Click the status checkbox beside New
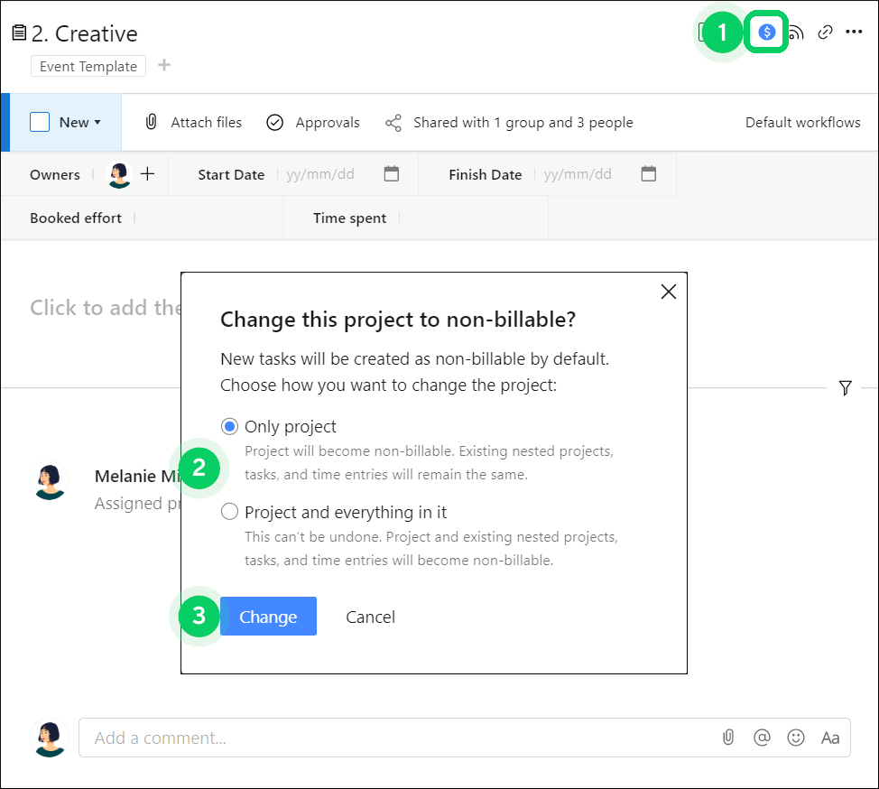This screenshot has width=879, height=789. (x=38, y=122)
